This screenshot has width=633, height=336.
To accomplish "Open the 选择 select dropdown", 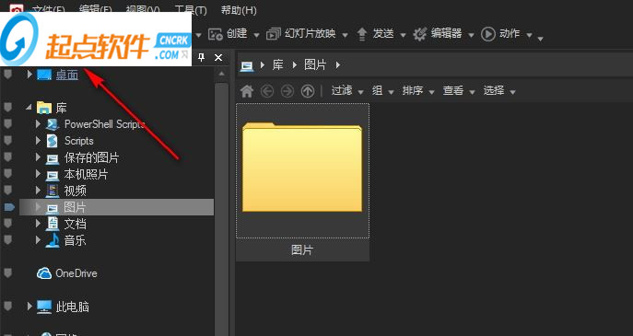I will (x=499, y=91).
